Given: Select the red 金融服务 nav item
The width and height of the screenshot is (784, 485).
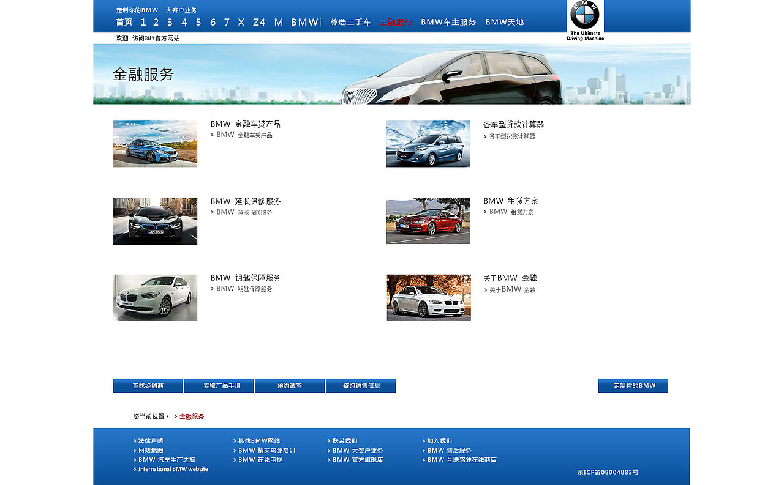Looking at the screenshot, I should [x=396, y=22].
